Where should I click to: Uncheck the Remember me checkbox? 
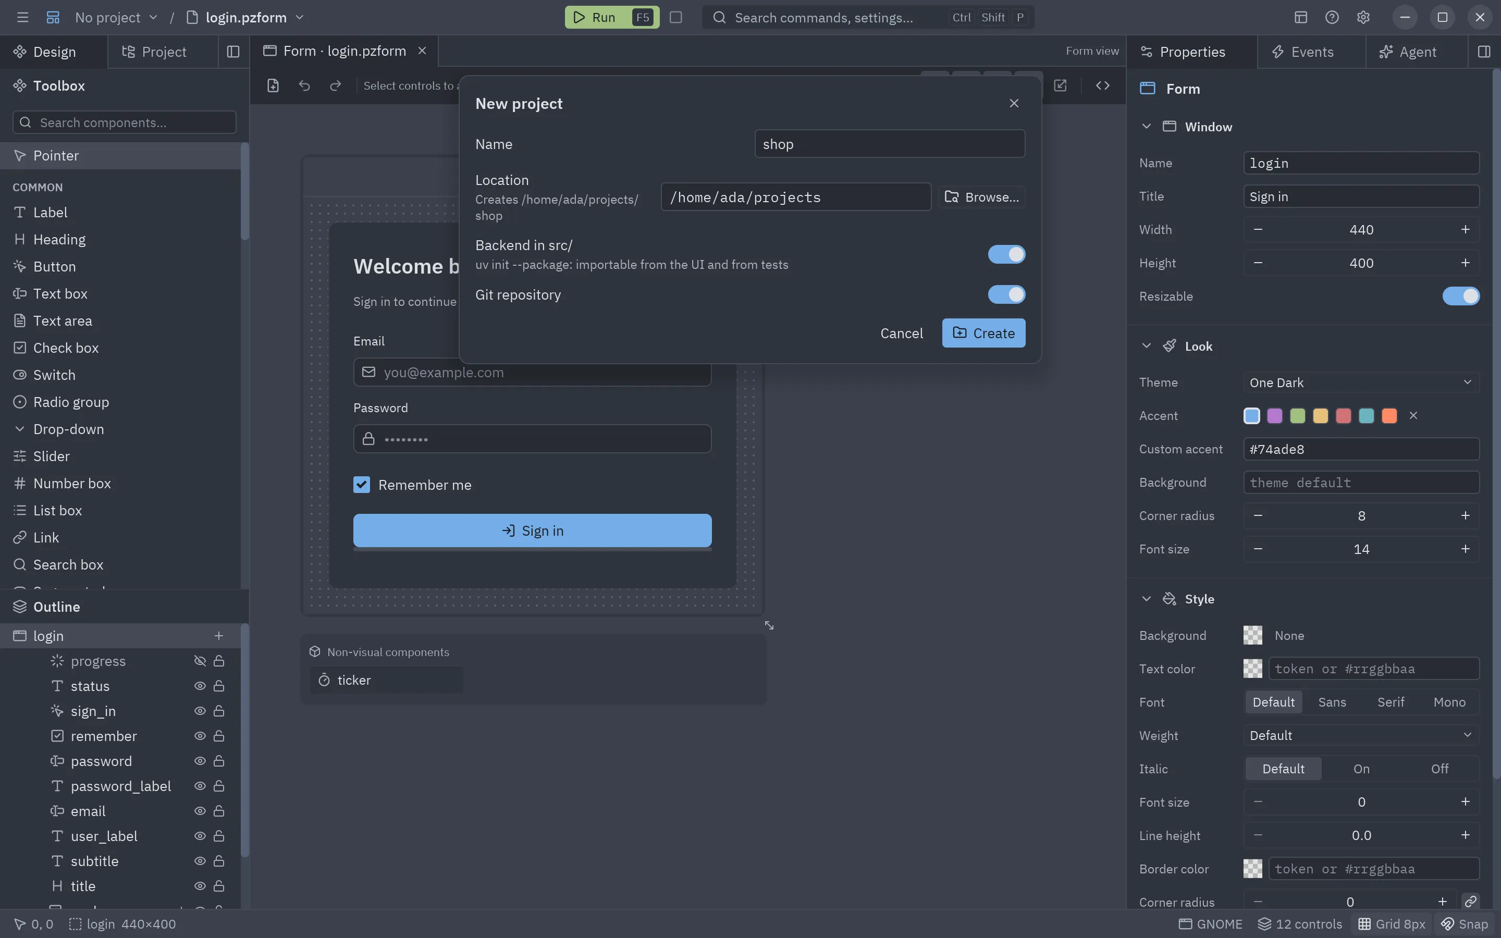pyautogui.click(x=362, y=485)
